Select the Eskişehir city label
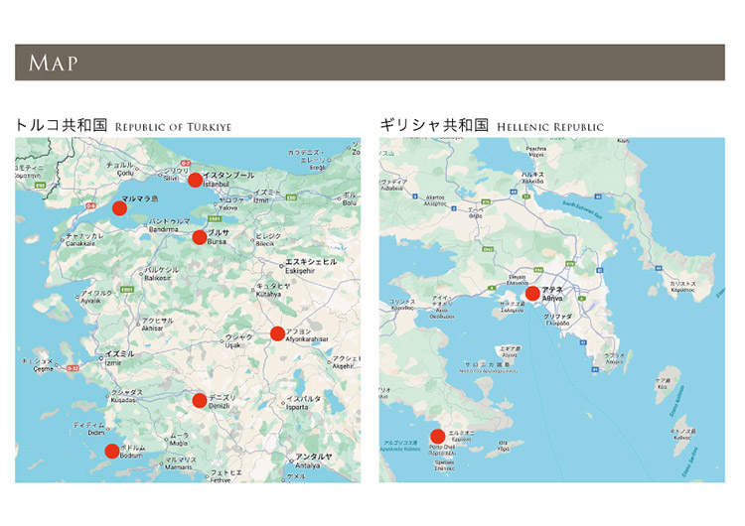Viewport: 745px width, 526px height. (x=309, y=263)
